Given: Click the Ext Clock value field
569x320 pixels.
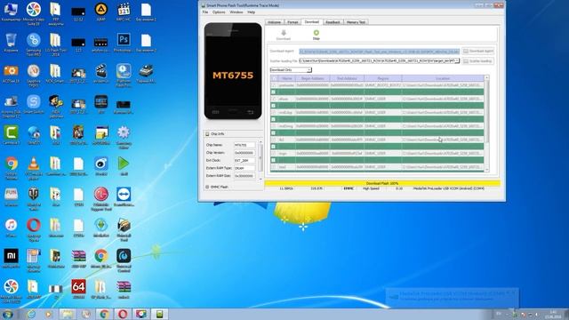Looking at the screenshot, I should (244, 160).
